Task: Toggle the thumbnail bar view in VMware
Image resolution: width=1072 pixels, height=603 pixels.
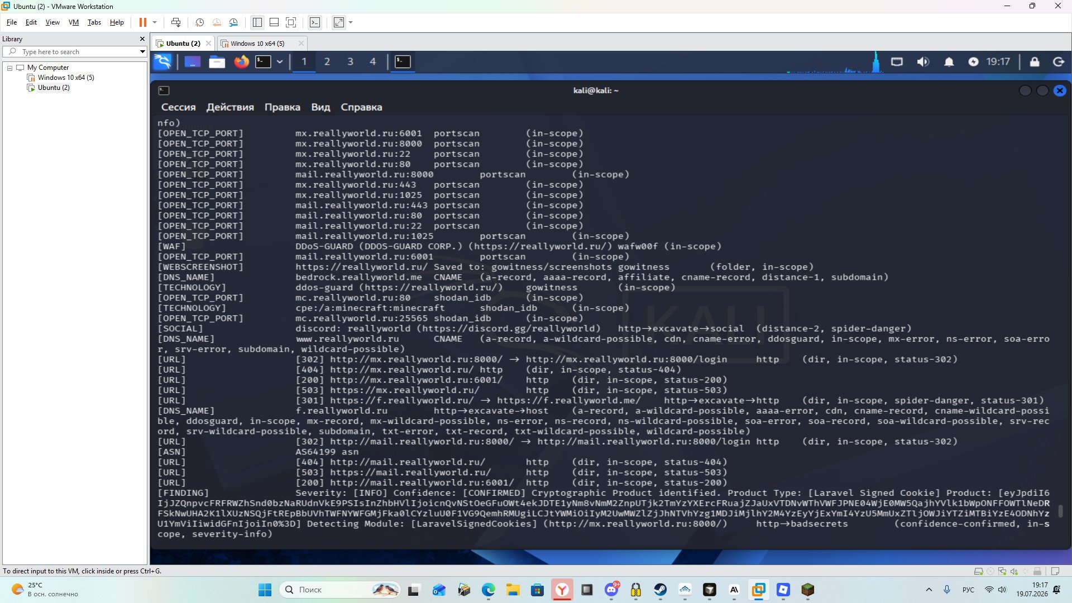Action: pyautogui.click(x=274, y=22)
